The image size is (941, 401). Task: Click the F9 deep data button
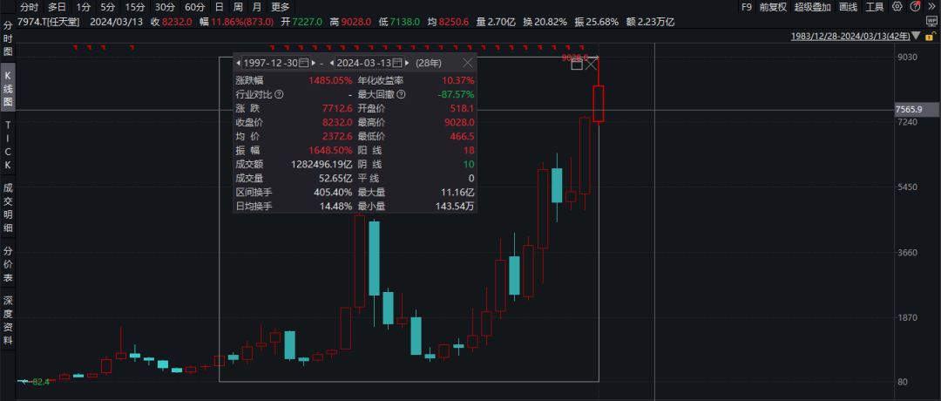point(746,7)
